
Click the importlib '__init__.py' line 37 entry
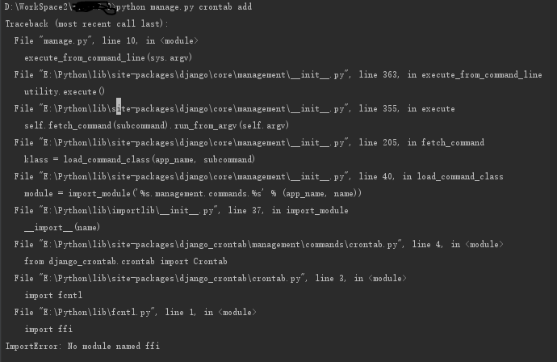pos(181,211)
